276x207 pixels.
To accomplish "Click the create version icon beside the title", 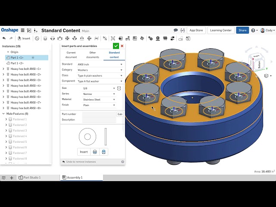I will (35, 30).
